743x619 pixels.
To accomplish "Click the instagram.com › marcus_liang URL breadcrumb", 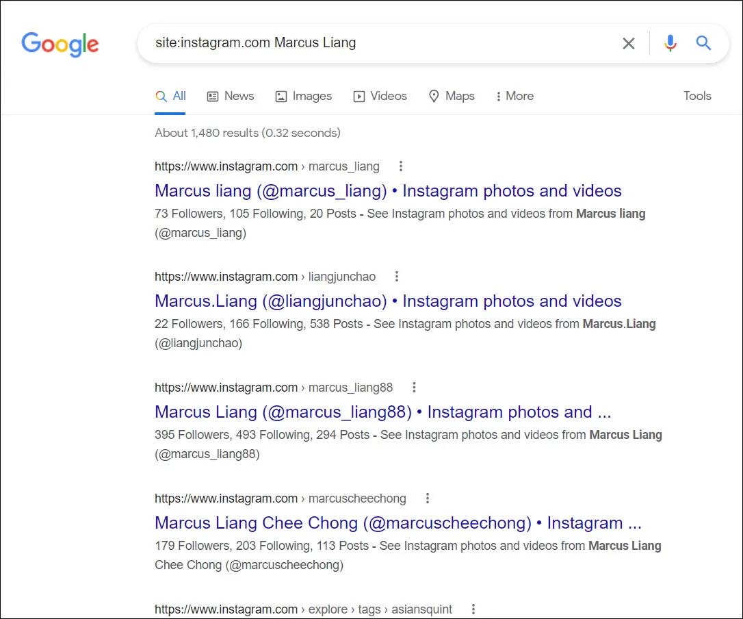I will (267, 166).
